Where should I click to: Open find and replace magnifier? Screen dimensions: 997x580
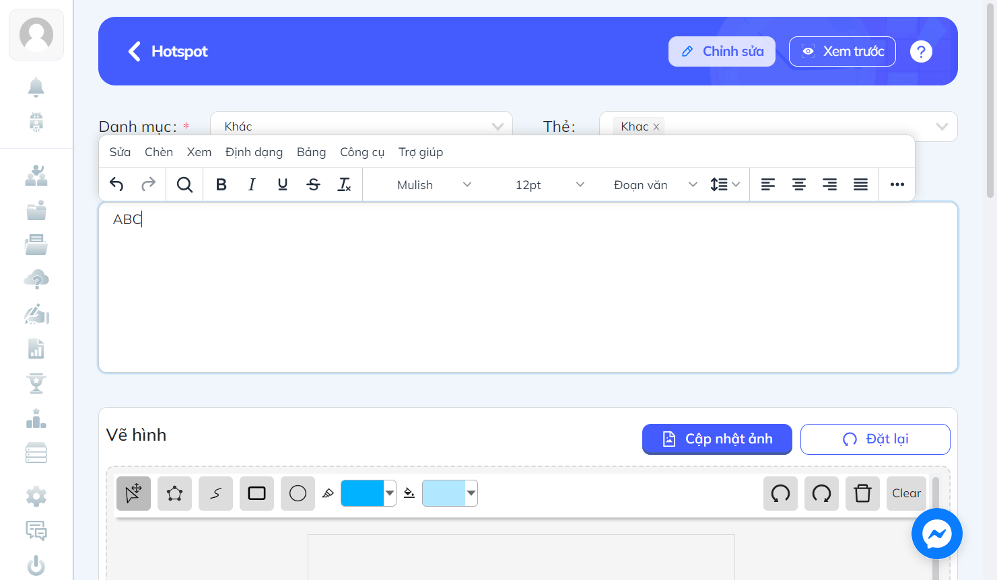pyautogui.click(x=184, y=184)
